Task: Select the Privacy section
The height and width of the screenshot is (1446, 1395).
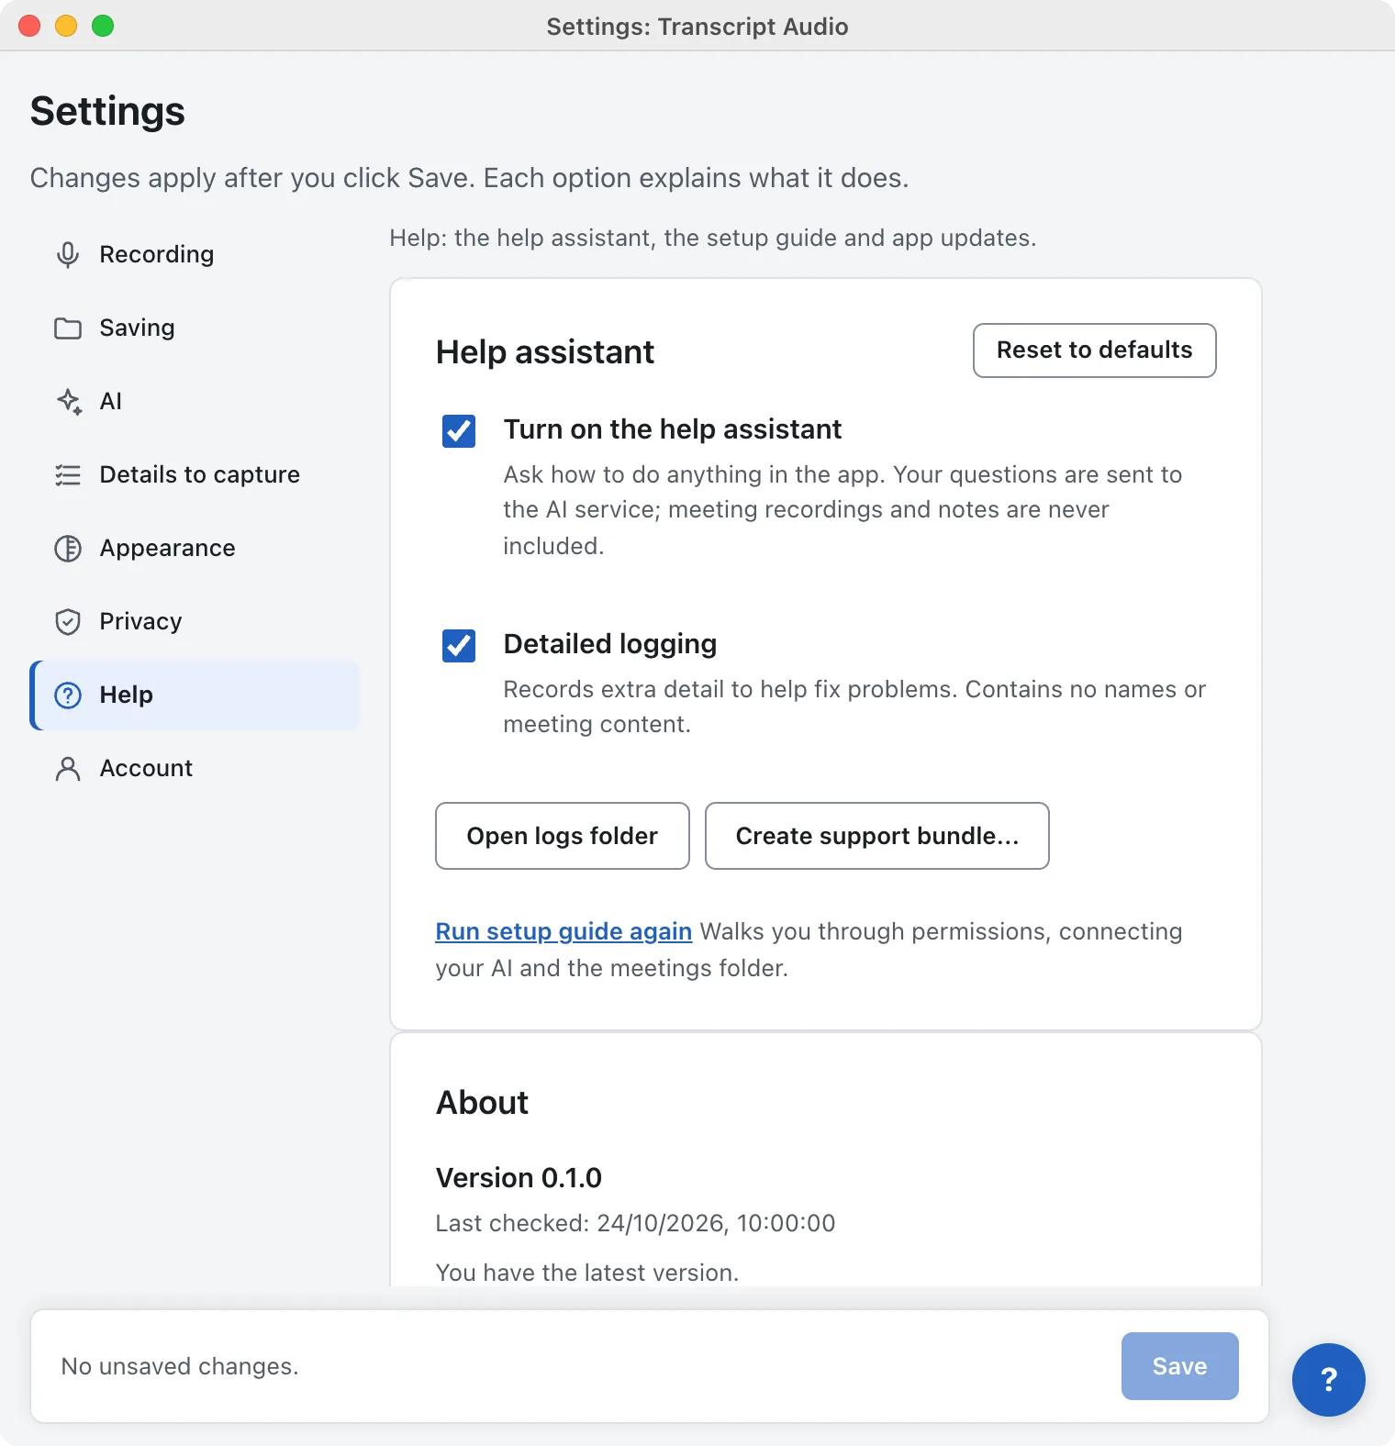Action: coord(195,621)
